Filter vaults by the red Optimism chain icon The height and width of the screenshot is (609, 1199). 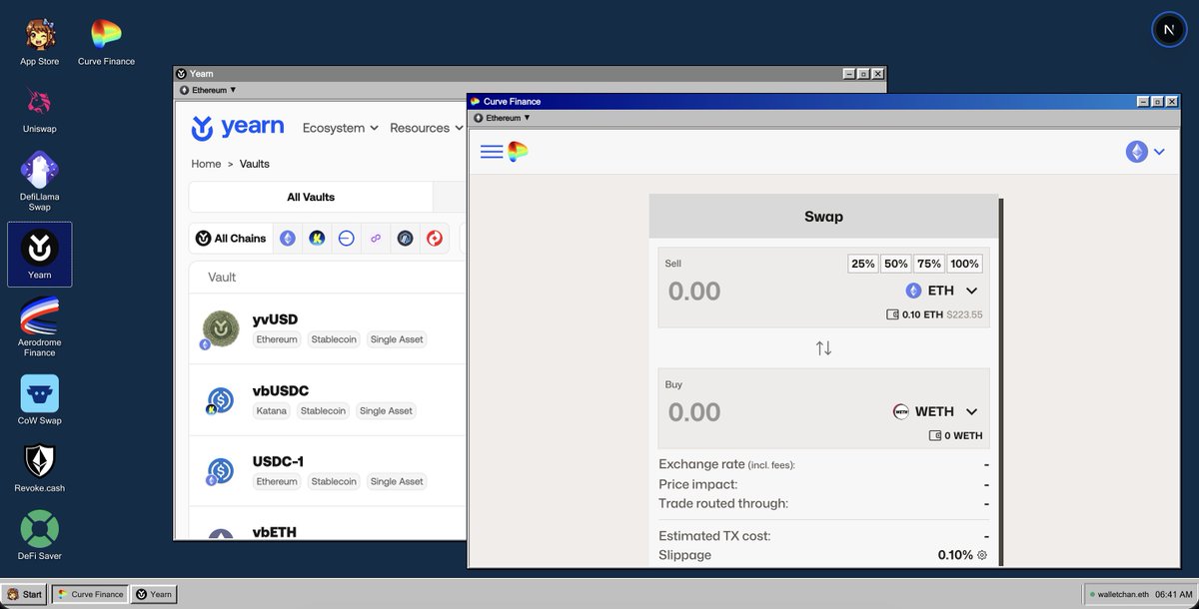435,239
